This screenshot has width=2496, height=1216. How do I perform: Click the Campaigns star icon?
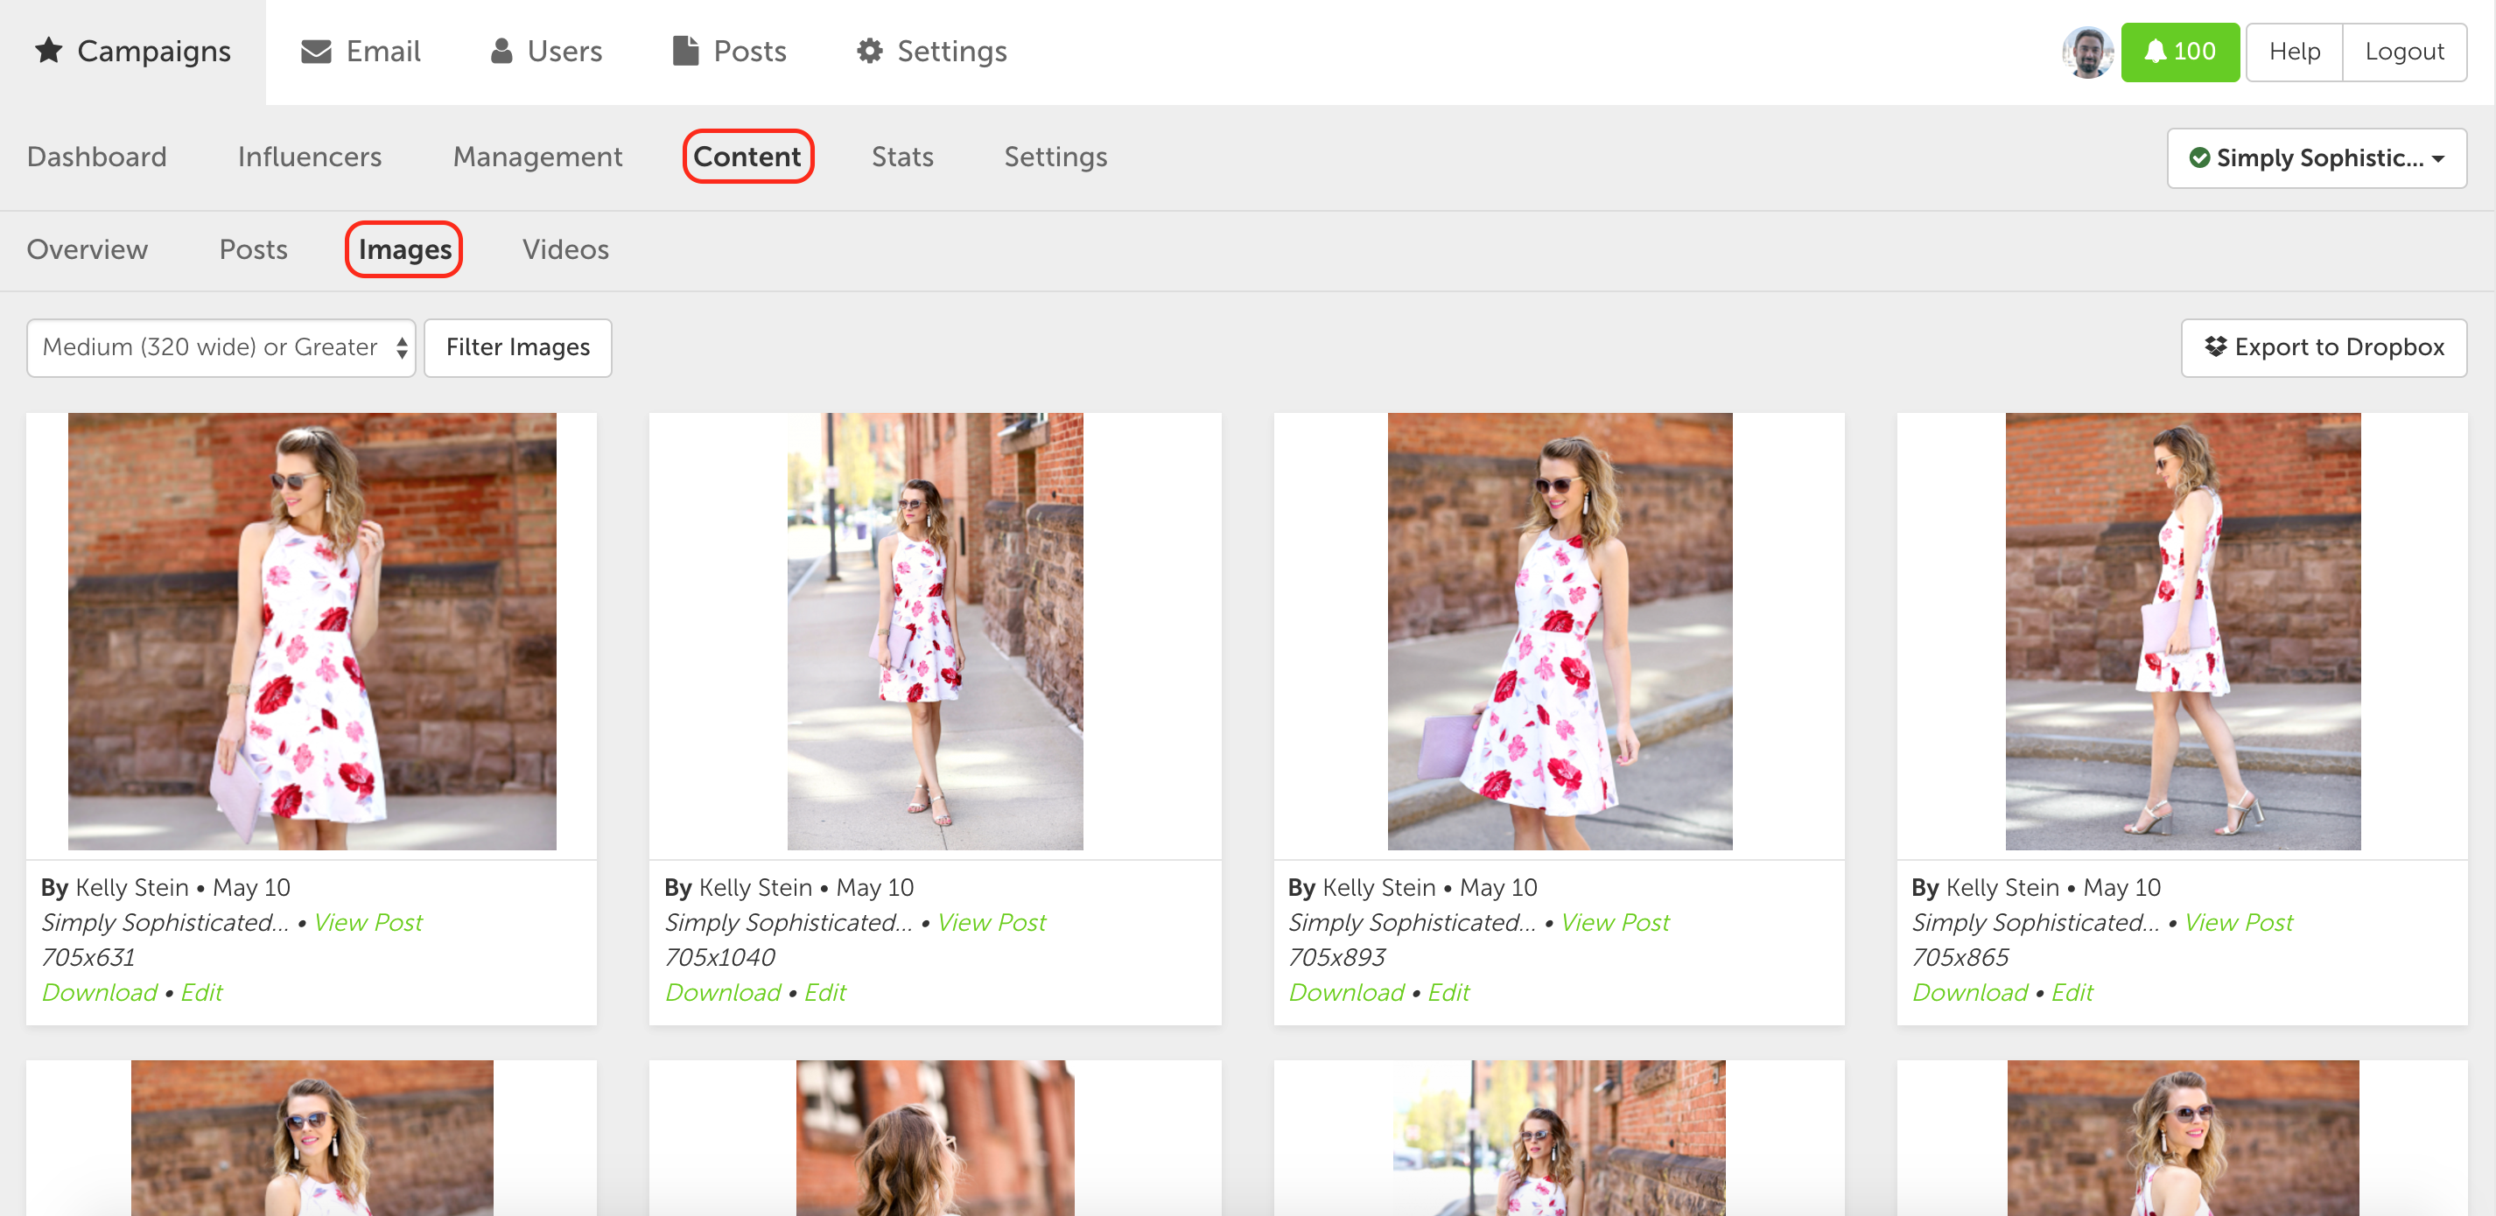click(x=48, y=51)
